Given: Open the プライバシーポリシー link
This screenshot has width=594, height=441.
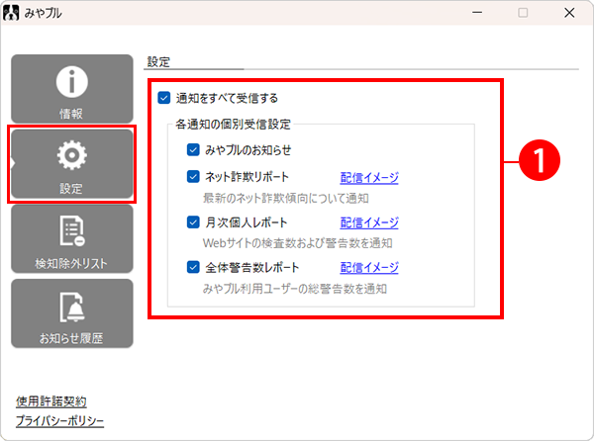Looking at the screenshot, I should click(59, 421).
